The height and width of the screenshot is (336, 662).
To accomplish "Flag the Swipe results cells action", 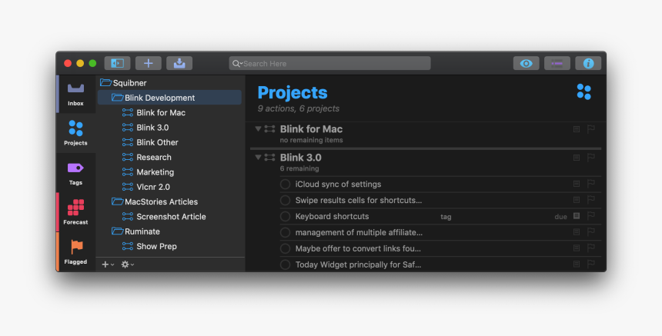I will (591, 200).
